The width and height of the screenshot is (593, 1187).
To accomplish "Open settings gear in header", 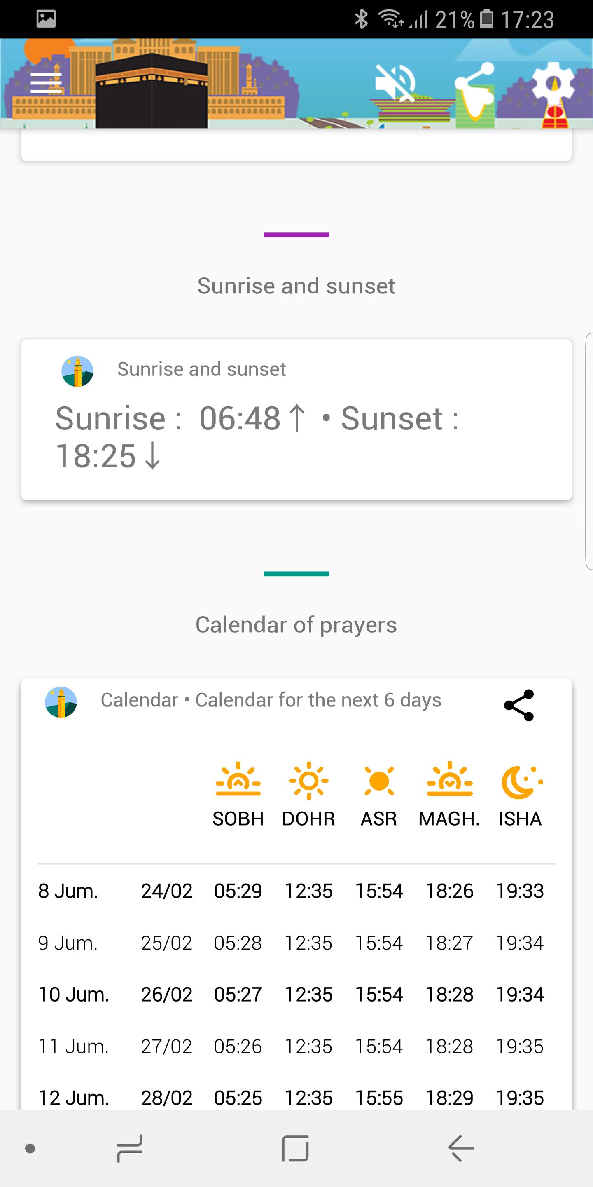I will click(553, 84).
